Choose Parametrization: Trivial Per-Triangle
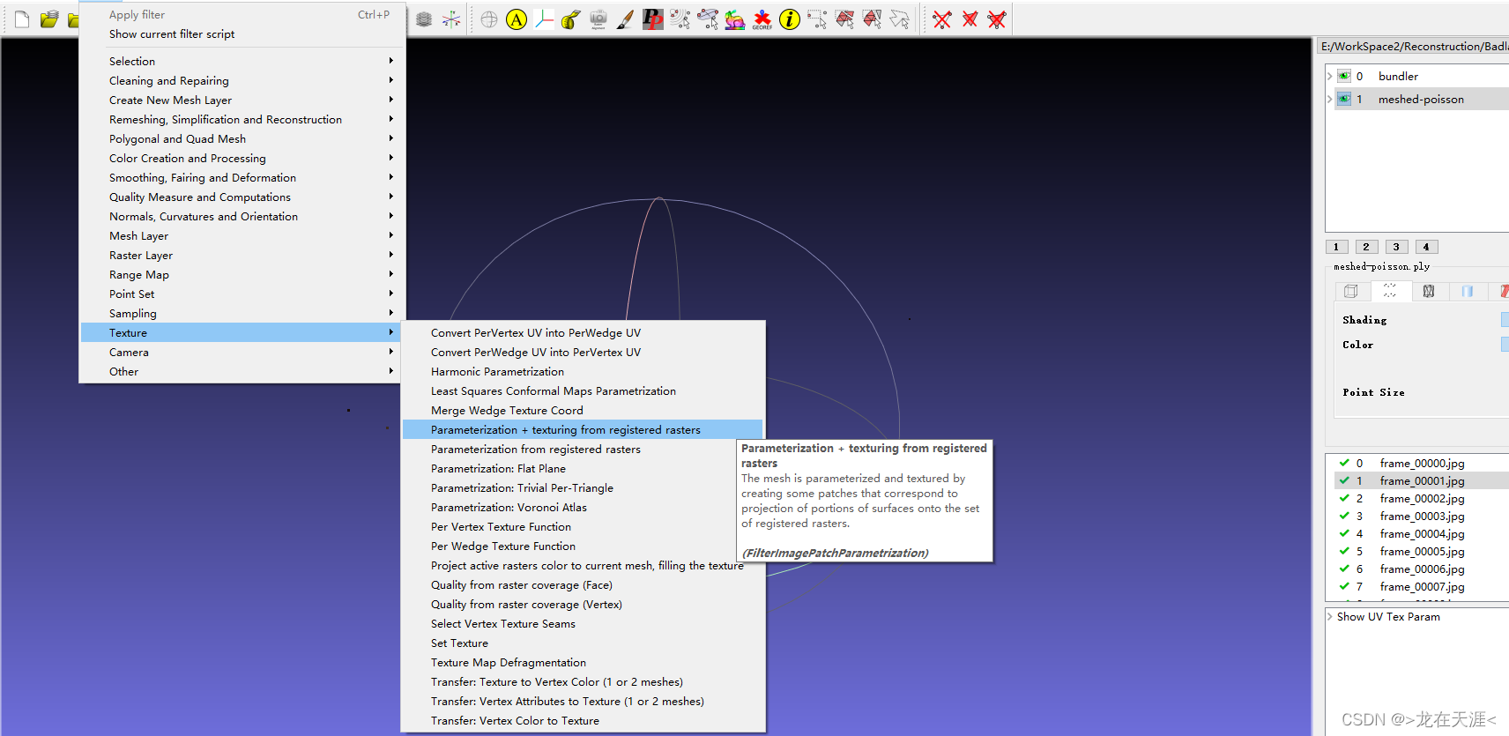The width and height of the screenshot is (1509, 736). (x=583, y=487)
